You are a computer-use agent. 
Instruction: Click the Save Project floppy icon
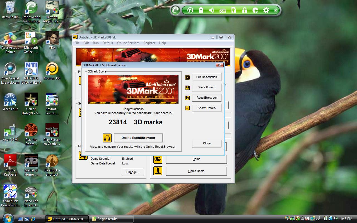pyautogui.click(x=187, y=88)
